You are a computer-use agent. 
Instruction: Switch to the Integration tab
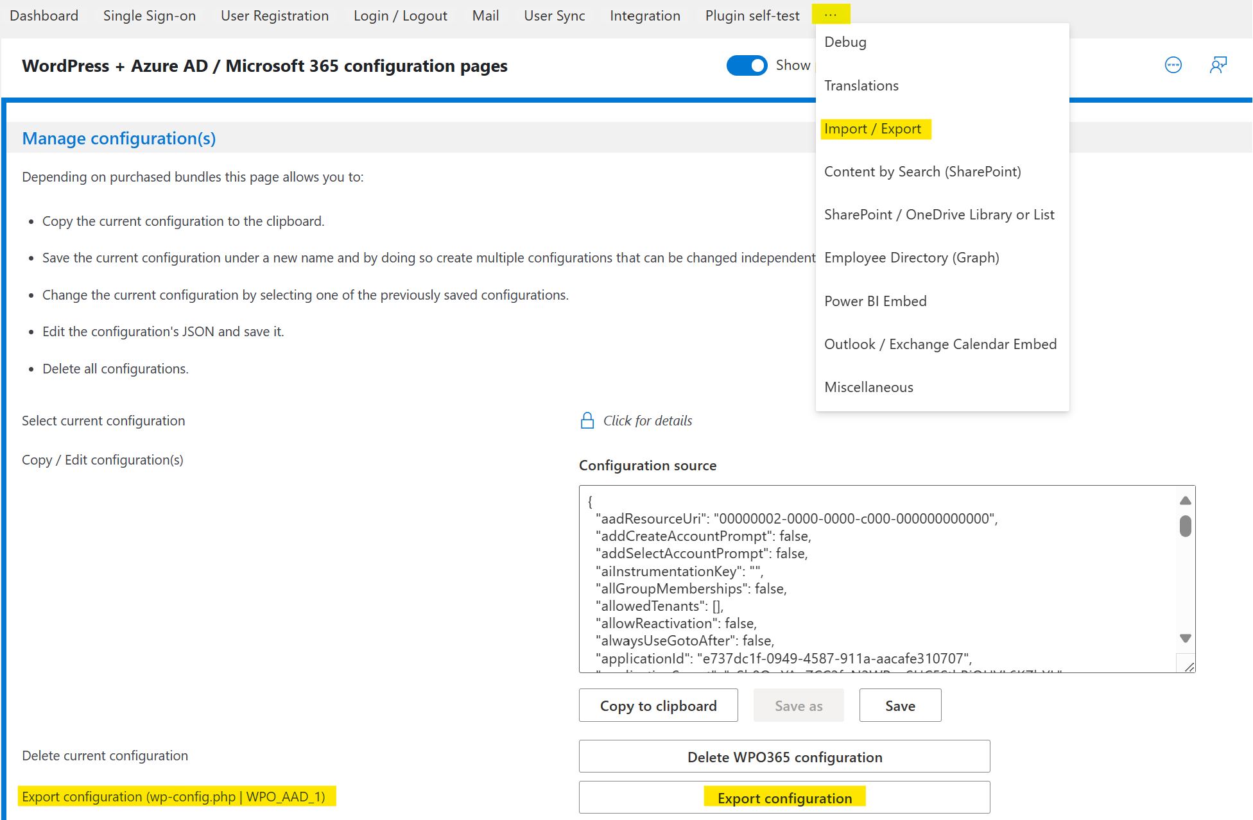pyautogui.click(x=645, y=15)
